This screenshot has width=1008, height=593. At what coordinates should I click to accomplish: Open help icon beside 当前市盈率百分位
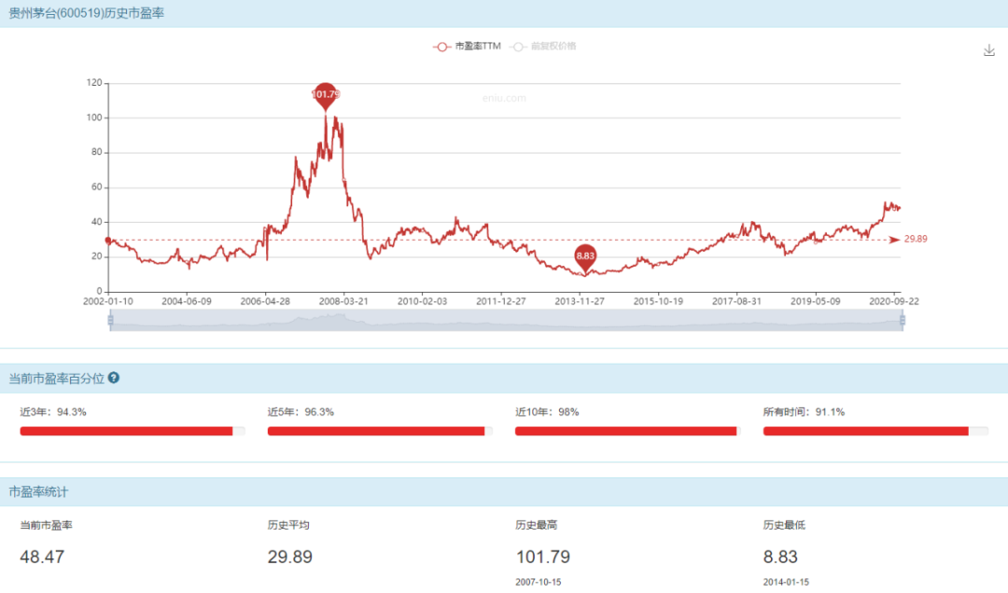click(x=114, y=378)
